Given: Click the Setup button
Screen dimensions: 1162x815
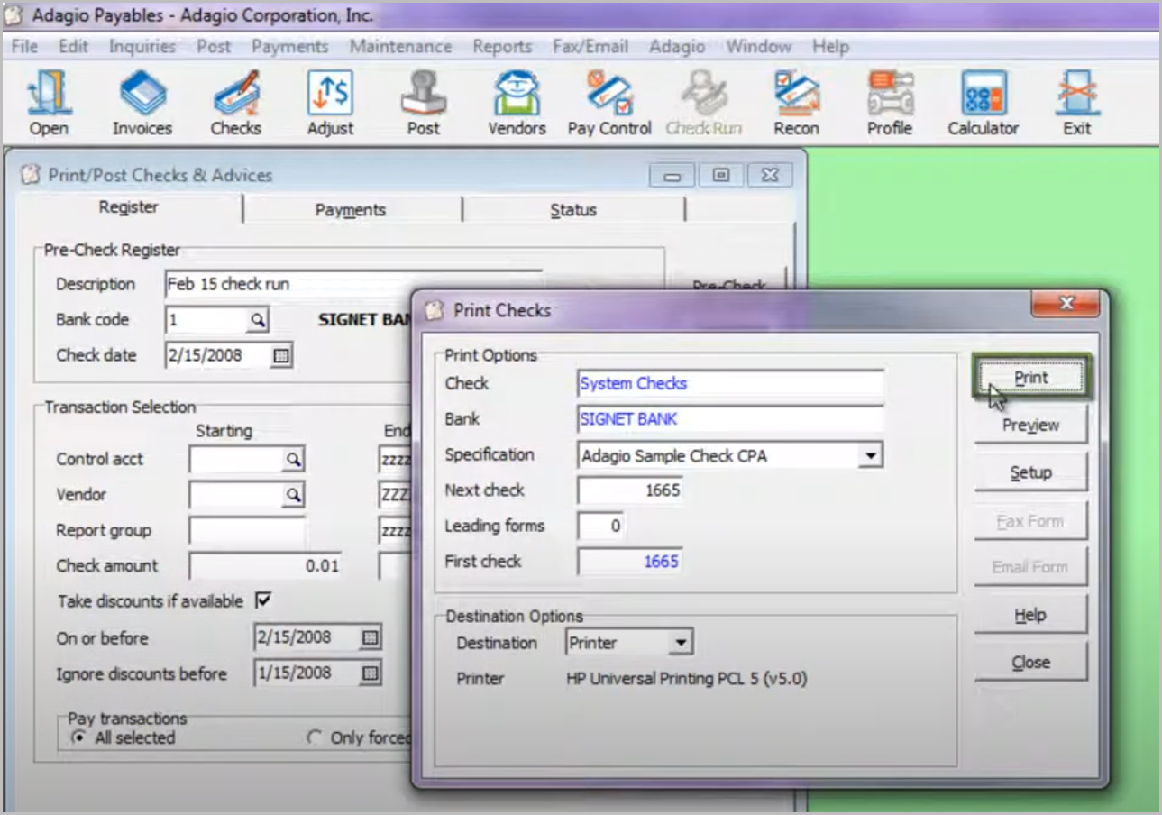Looking at the screenshot, I should (1031, 472).
